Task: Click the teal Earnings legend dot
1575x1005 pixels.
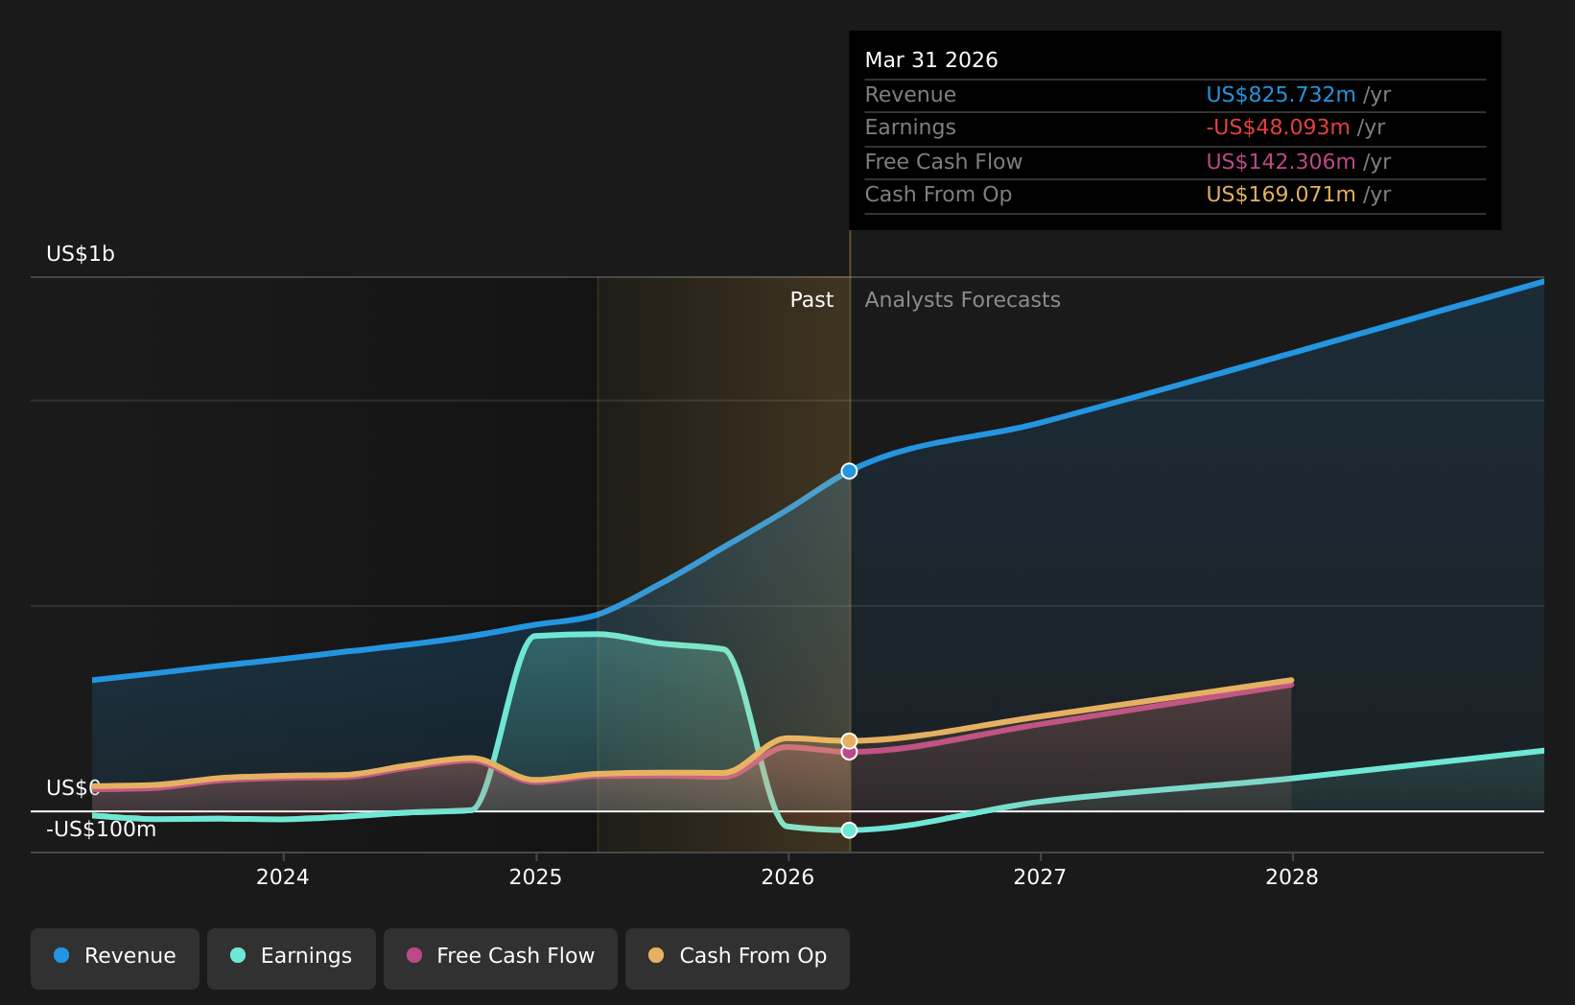Action: [x=238, y=955]
